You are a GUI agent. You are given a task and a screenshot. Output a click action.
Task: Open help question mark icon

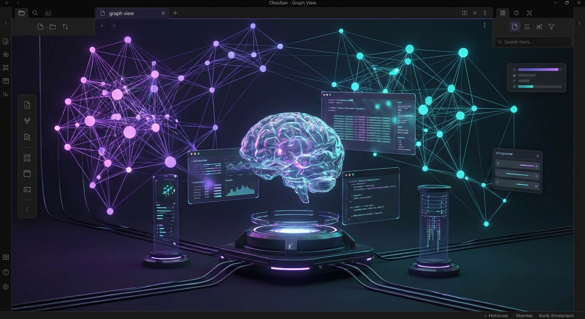6,272
